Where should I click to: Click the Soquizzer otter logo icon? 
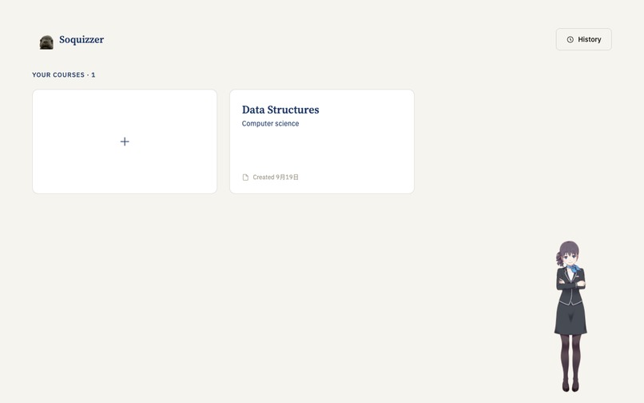[46, 42]
